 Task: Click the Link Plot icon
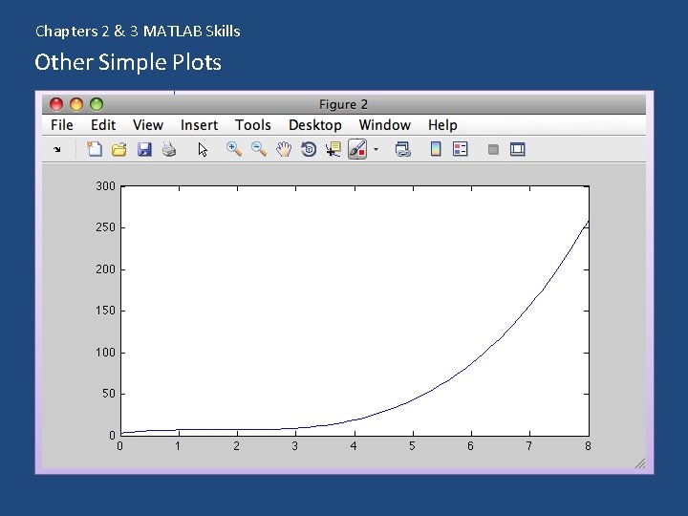pyautogui.click(x=403, y=150)
